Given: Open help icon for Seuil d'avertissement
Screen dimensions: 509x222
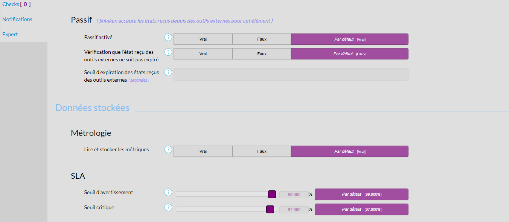Looking at the screenshot, I should click(168, 193).
